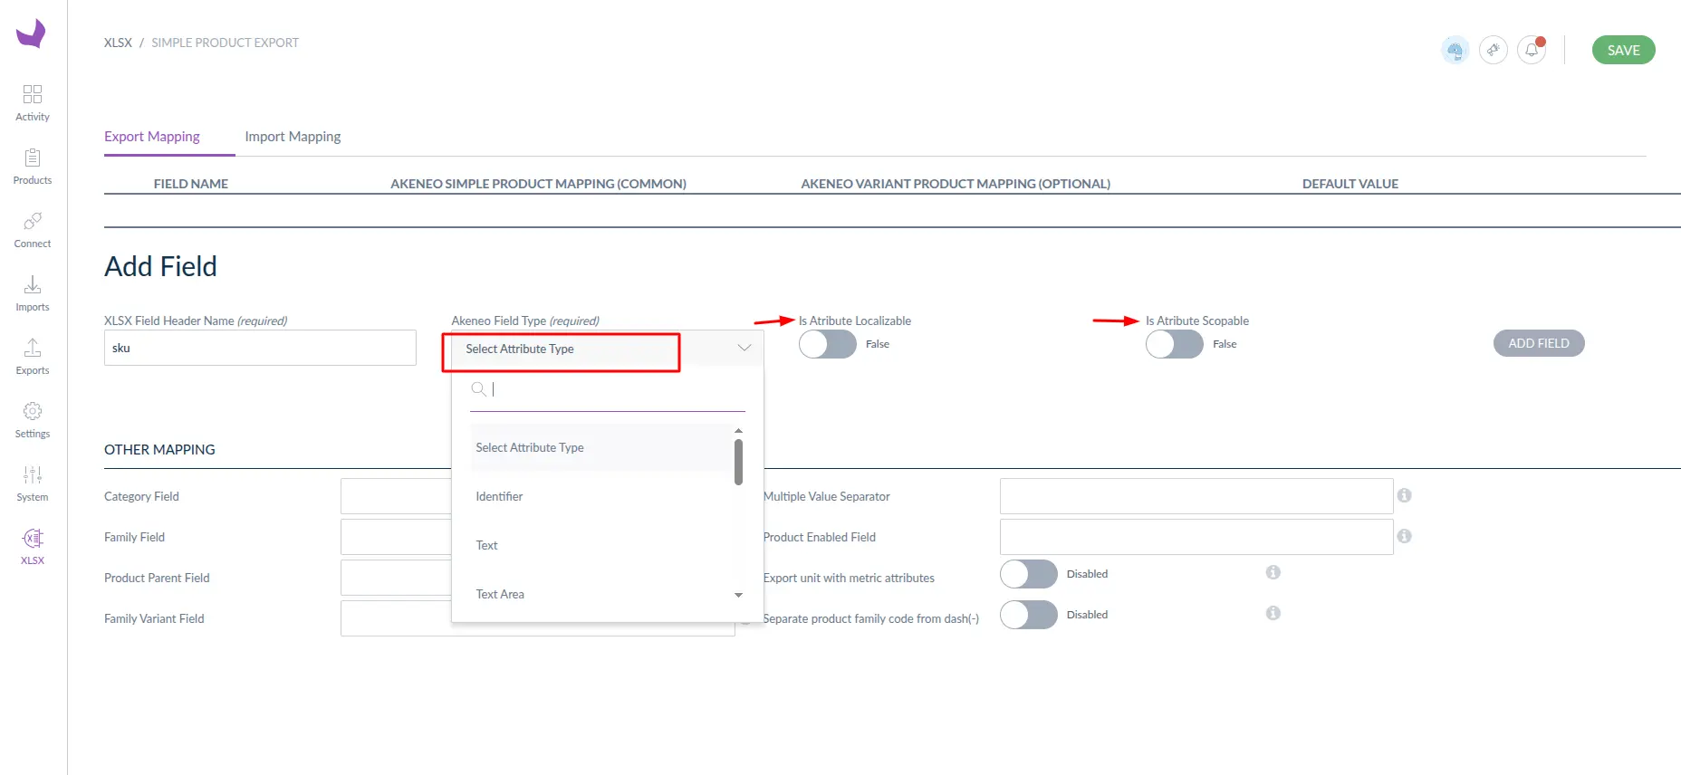Click the attribute list scrollbar down arrow
This screenshot has height=775, width=1681.
738,595
